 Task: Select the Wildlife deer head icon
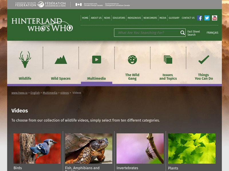click(x=25, y=59)
